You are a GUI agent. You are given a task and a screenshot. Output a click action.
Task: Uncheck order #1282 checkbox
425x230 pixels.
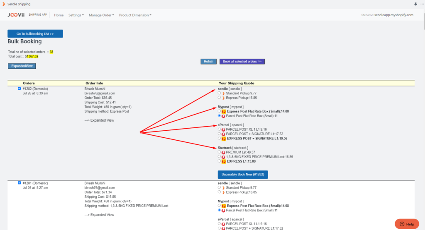(x=19, y=89)
